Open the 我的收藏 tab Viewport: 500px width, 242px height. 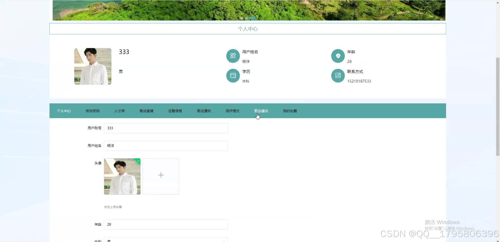tap(290, 111)
